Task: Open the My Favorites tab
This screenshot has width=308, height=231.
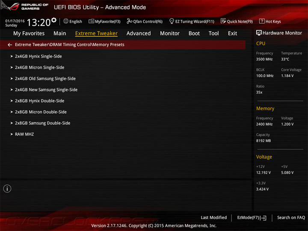Action: point(29,33)
